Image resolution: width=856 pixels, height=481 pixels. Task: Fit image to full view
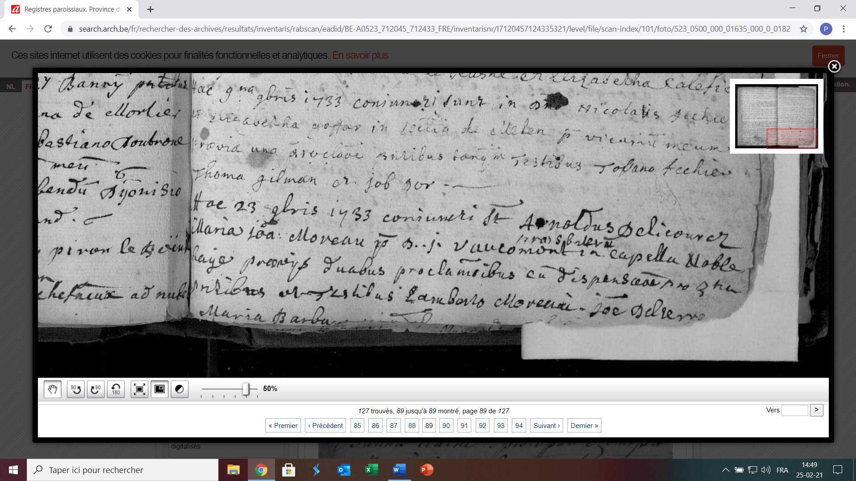click(x=140, y=389)
